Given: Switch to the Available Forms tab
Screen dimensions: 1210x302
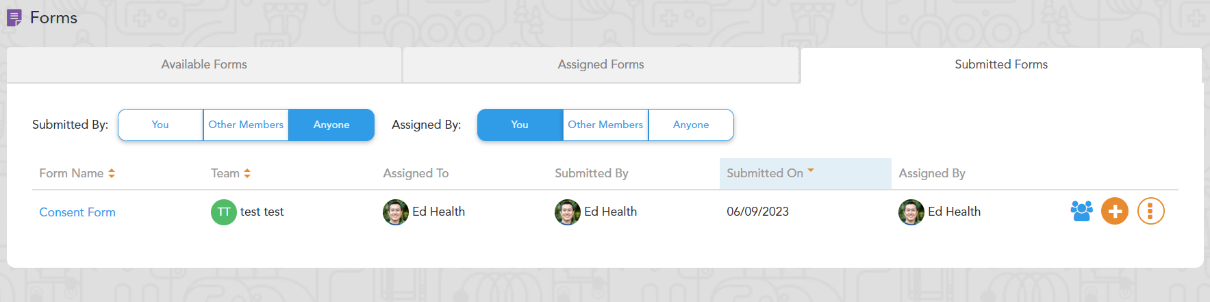Looking at the screenshot, I should [204, 64].
